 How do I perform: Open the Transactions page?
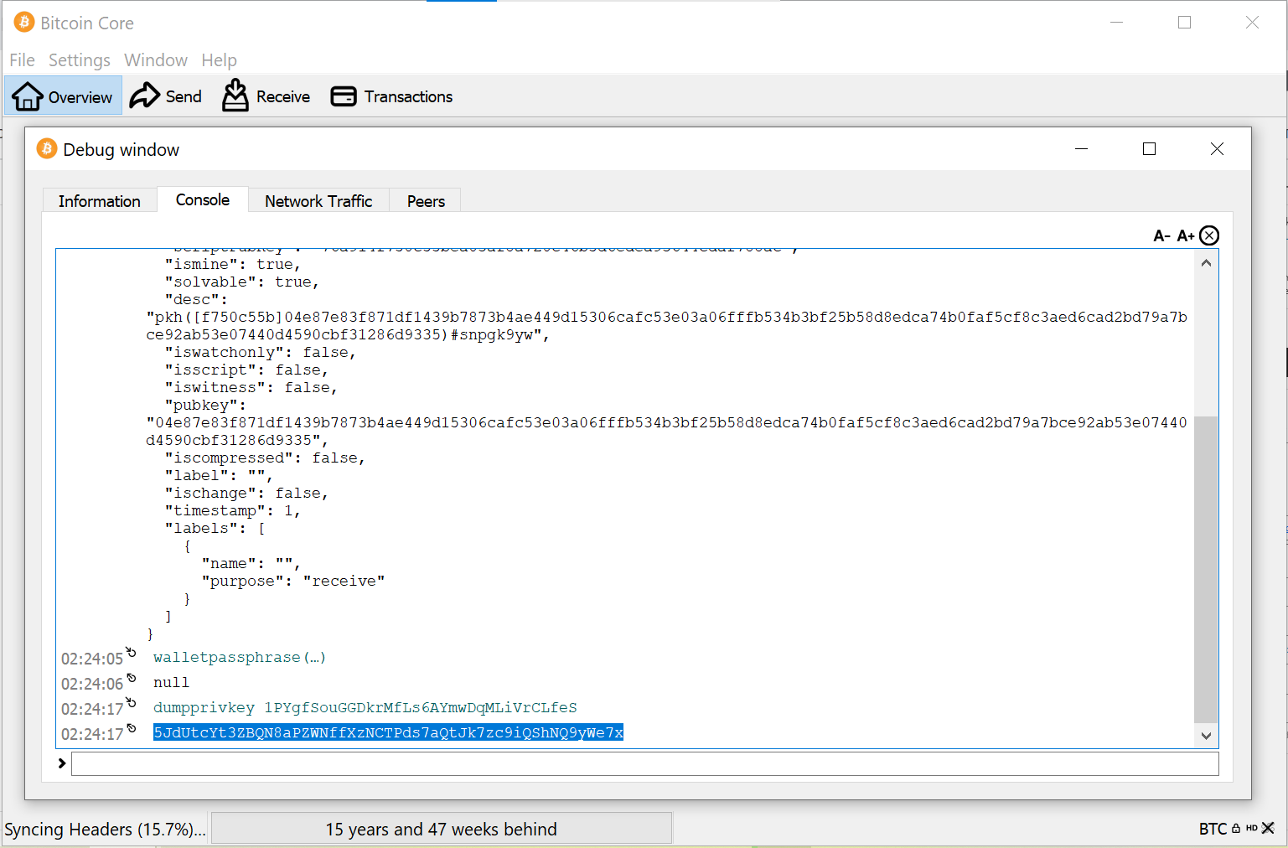click(x=391, y=96)
